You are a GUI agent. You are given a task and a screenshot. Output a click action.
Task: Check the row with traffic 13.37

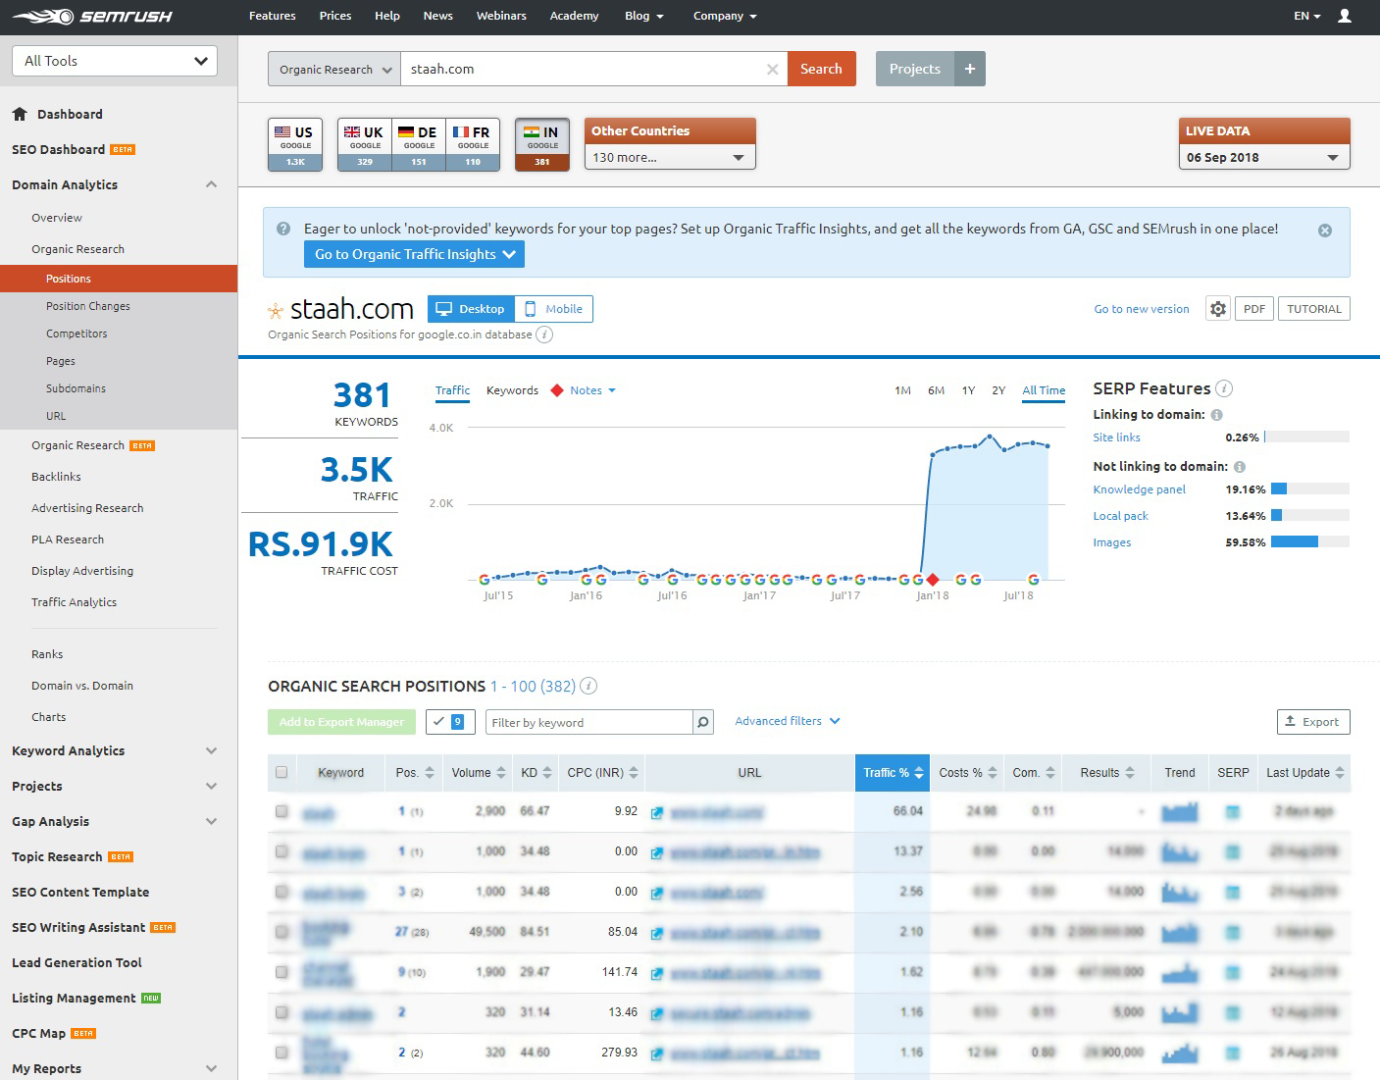pyautogui.click(x=281, y=851)
